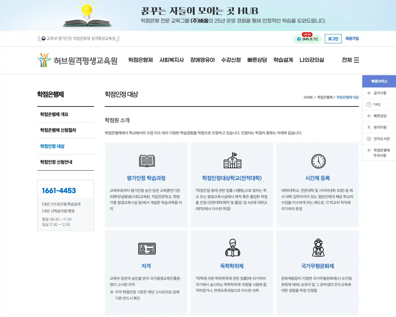Click the 평가인정 학습과정 card title
The image size is (396, 317).
[x=146, y=178]
